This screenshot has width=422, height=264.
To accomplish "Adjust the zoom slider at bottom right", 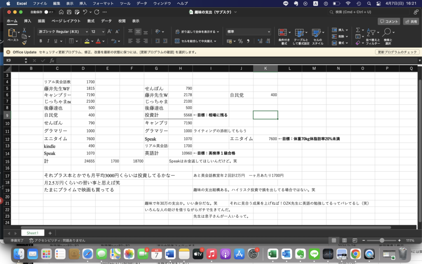I will [x=382, y=240].
